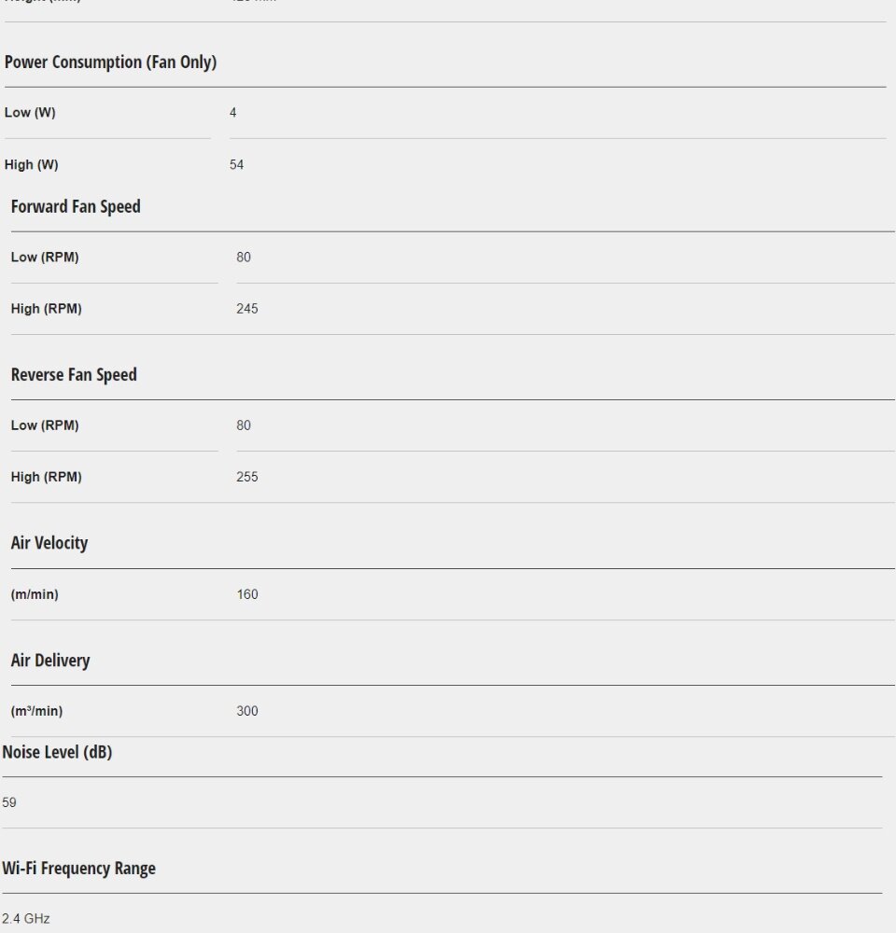This screenshot has height=933, width=896.
Task: Select the Reverse Fan Speed high value 255
Action: (247, 477)
